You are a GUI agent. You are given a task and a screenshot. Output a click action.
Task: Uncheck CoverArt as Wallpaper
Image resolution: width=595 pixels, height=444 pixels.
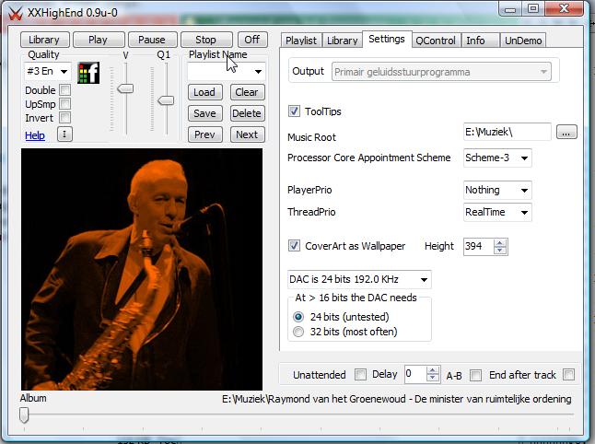(294, 246)
